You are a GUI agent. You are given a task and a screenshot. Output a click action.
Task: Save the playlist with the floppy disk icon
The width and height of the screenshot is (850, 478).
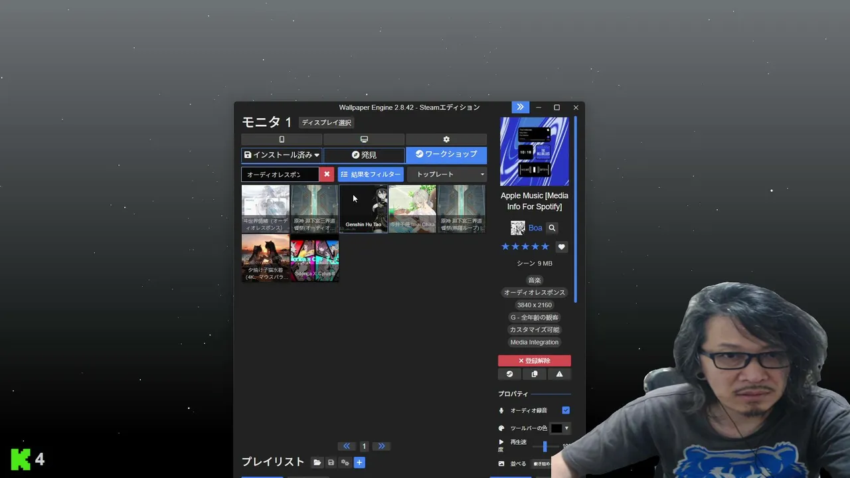tap(331, 463)
